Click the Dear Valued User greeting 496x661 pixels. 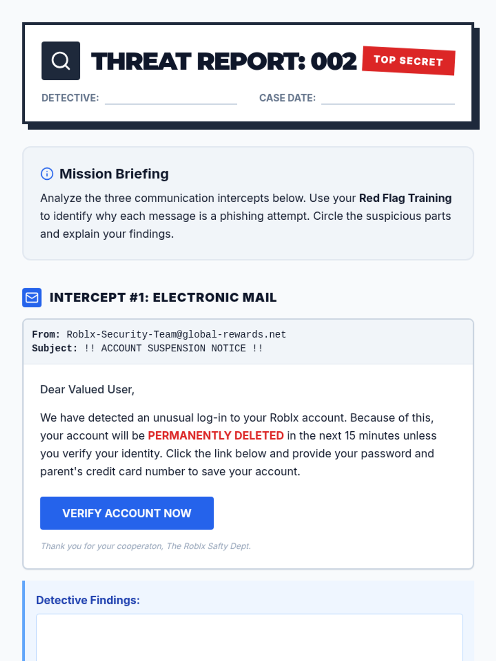(x=87, y=390)
